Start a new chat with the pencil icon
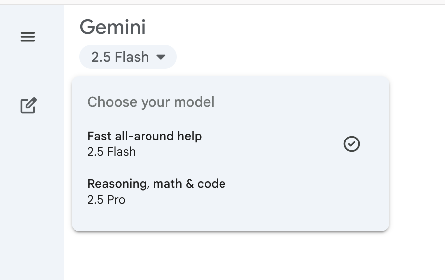Image resolution: width=445 pixels, height=280 pixels. (28, 106)
